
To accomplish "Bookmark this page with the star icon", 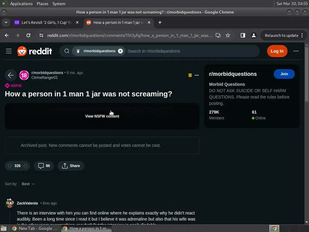I will [x=228, y=36].
